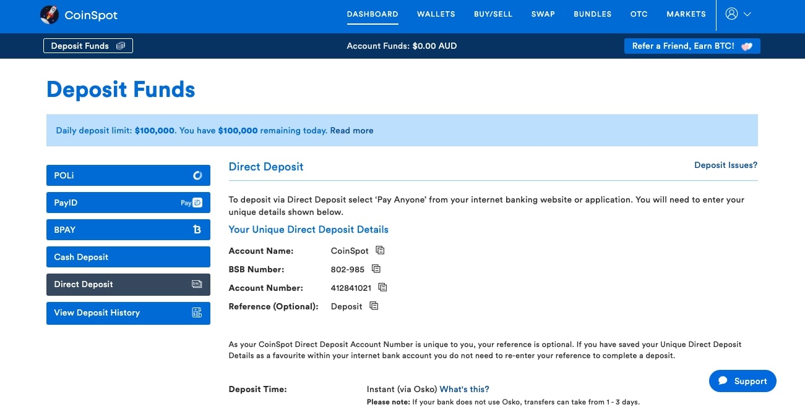Click the CoinSpot rocket logo
The image size is (805, 410).
click(x=50, y=14)
